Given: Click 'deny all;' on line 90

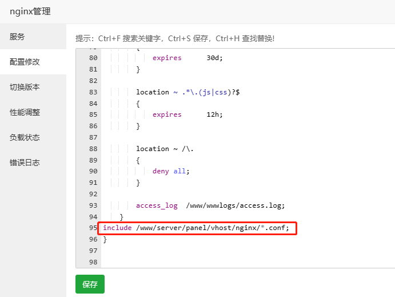Looking at the screenshot, I should click(171, 171).
